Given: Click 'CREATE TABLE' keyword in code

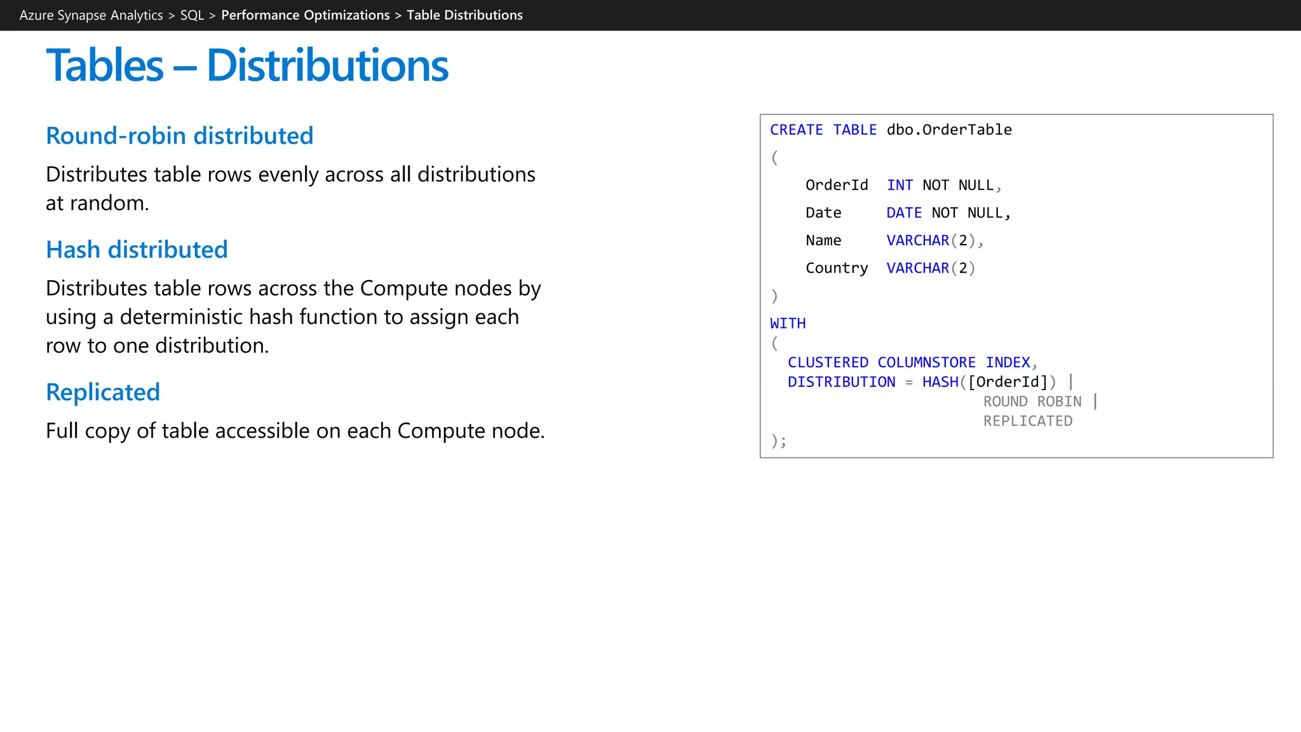Looking at the screenshot, I should pyautogui.click(x=823, y=130).
